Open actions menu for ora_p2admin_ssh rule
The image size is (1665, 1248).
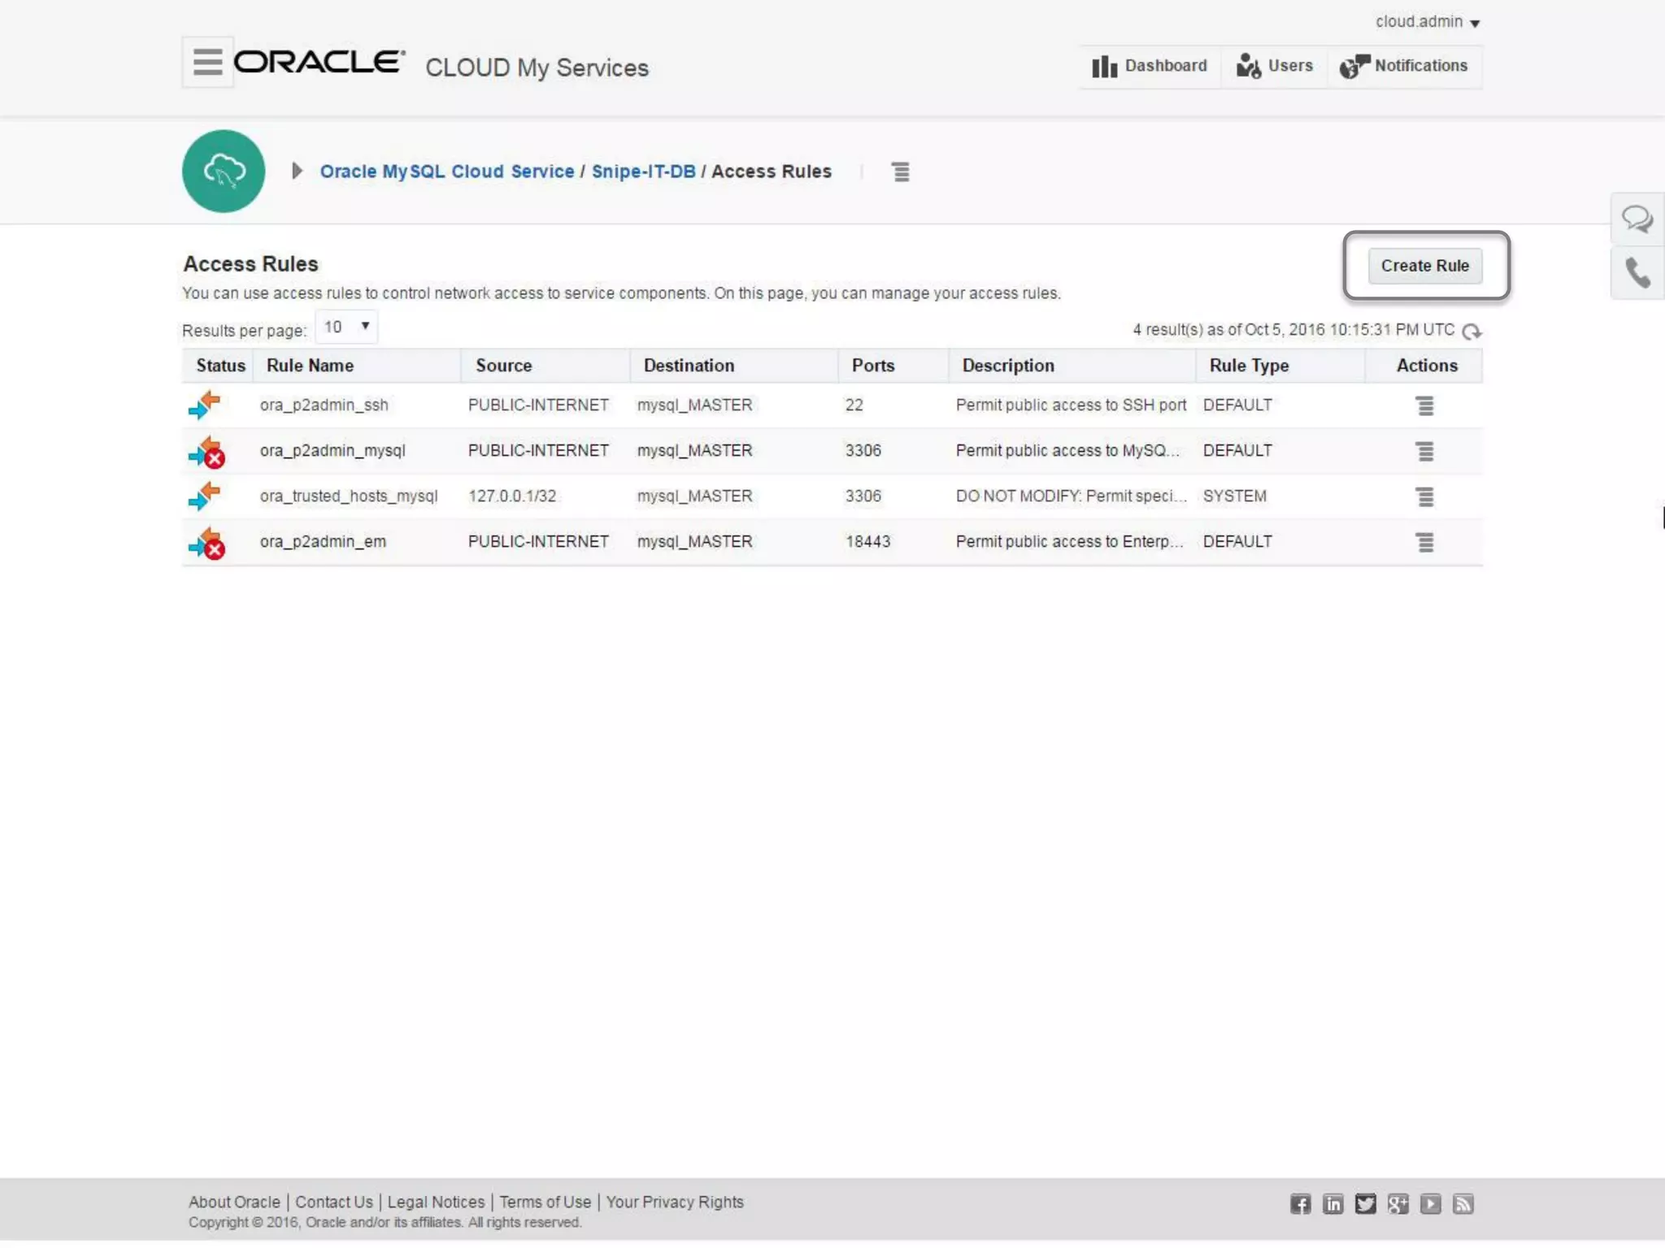coord(1424,405)
